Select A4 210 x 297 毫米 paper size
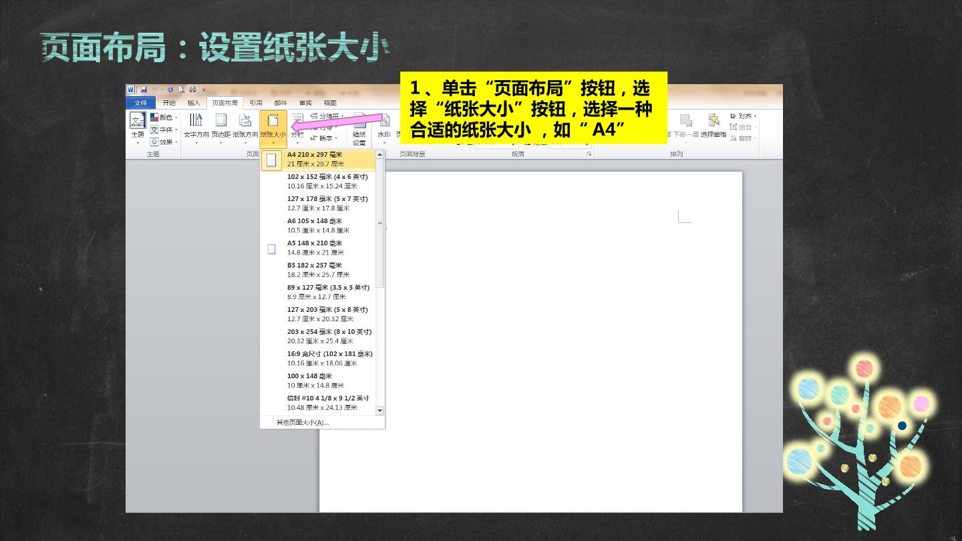This screenshot has height=541, width=962. 318,160
